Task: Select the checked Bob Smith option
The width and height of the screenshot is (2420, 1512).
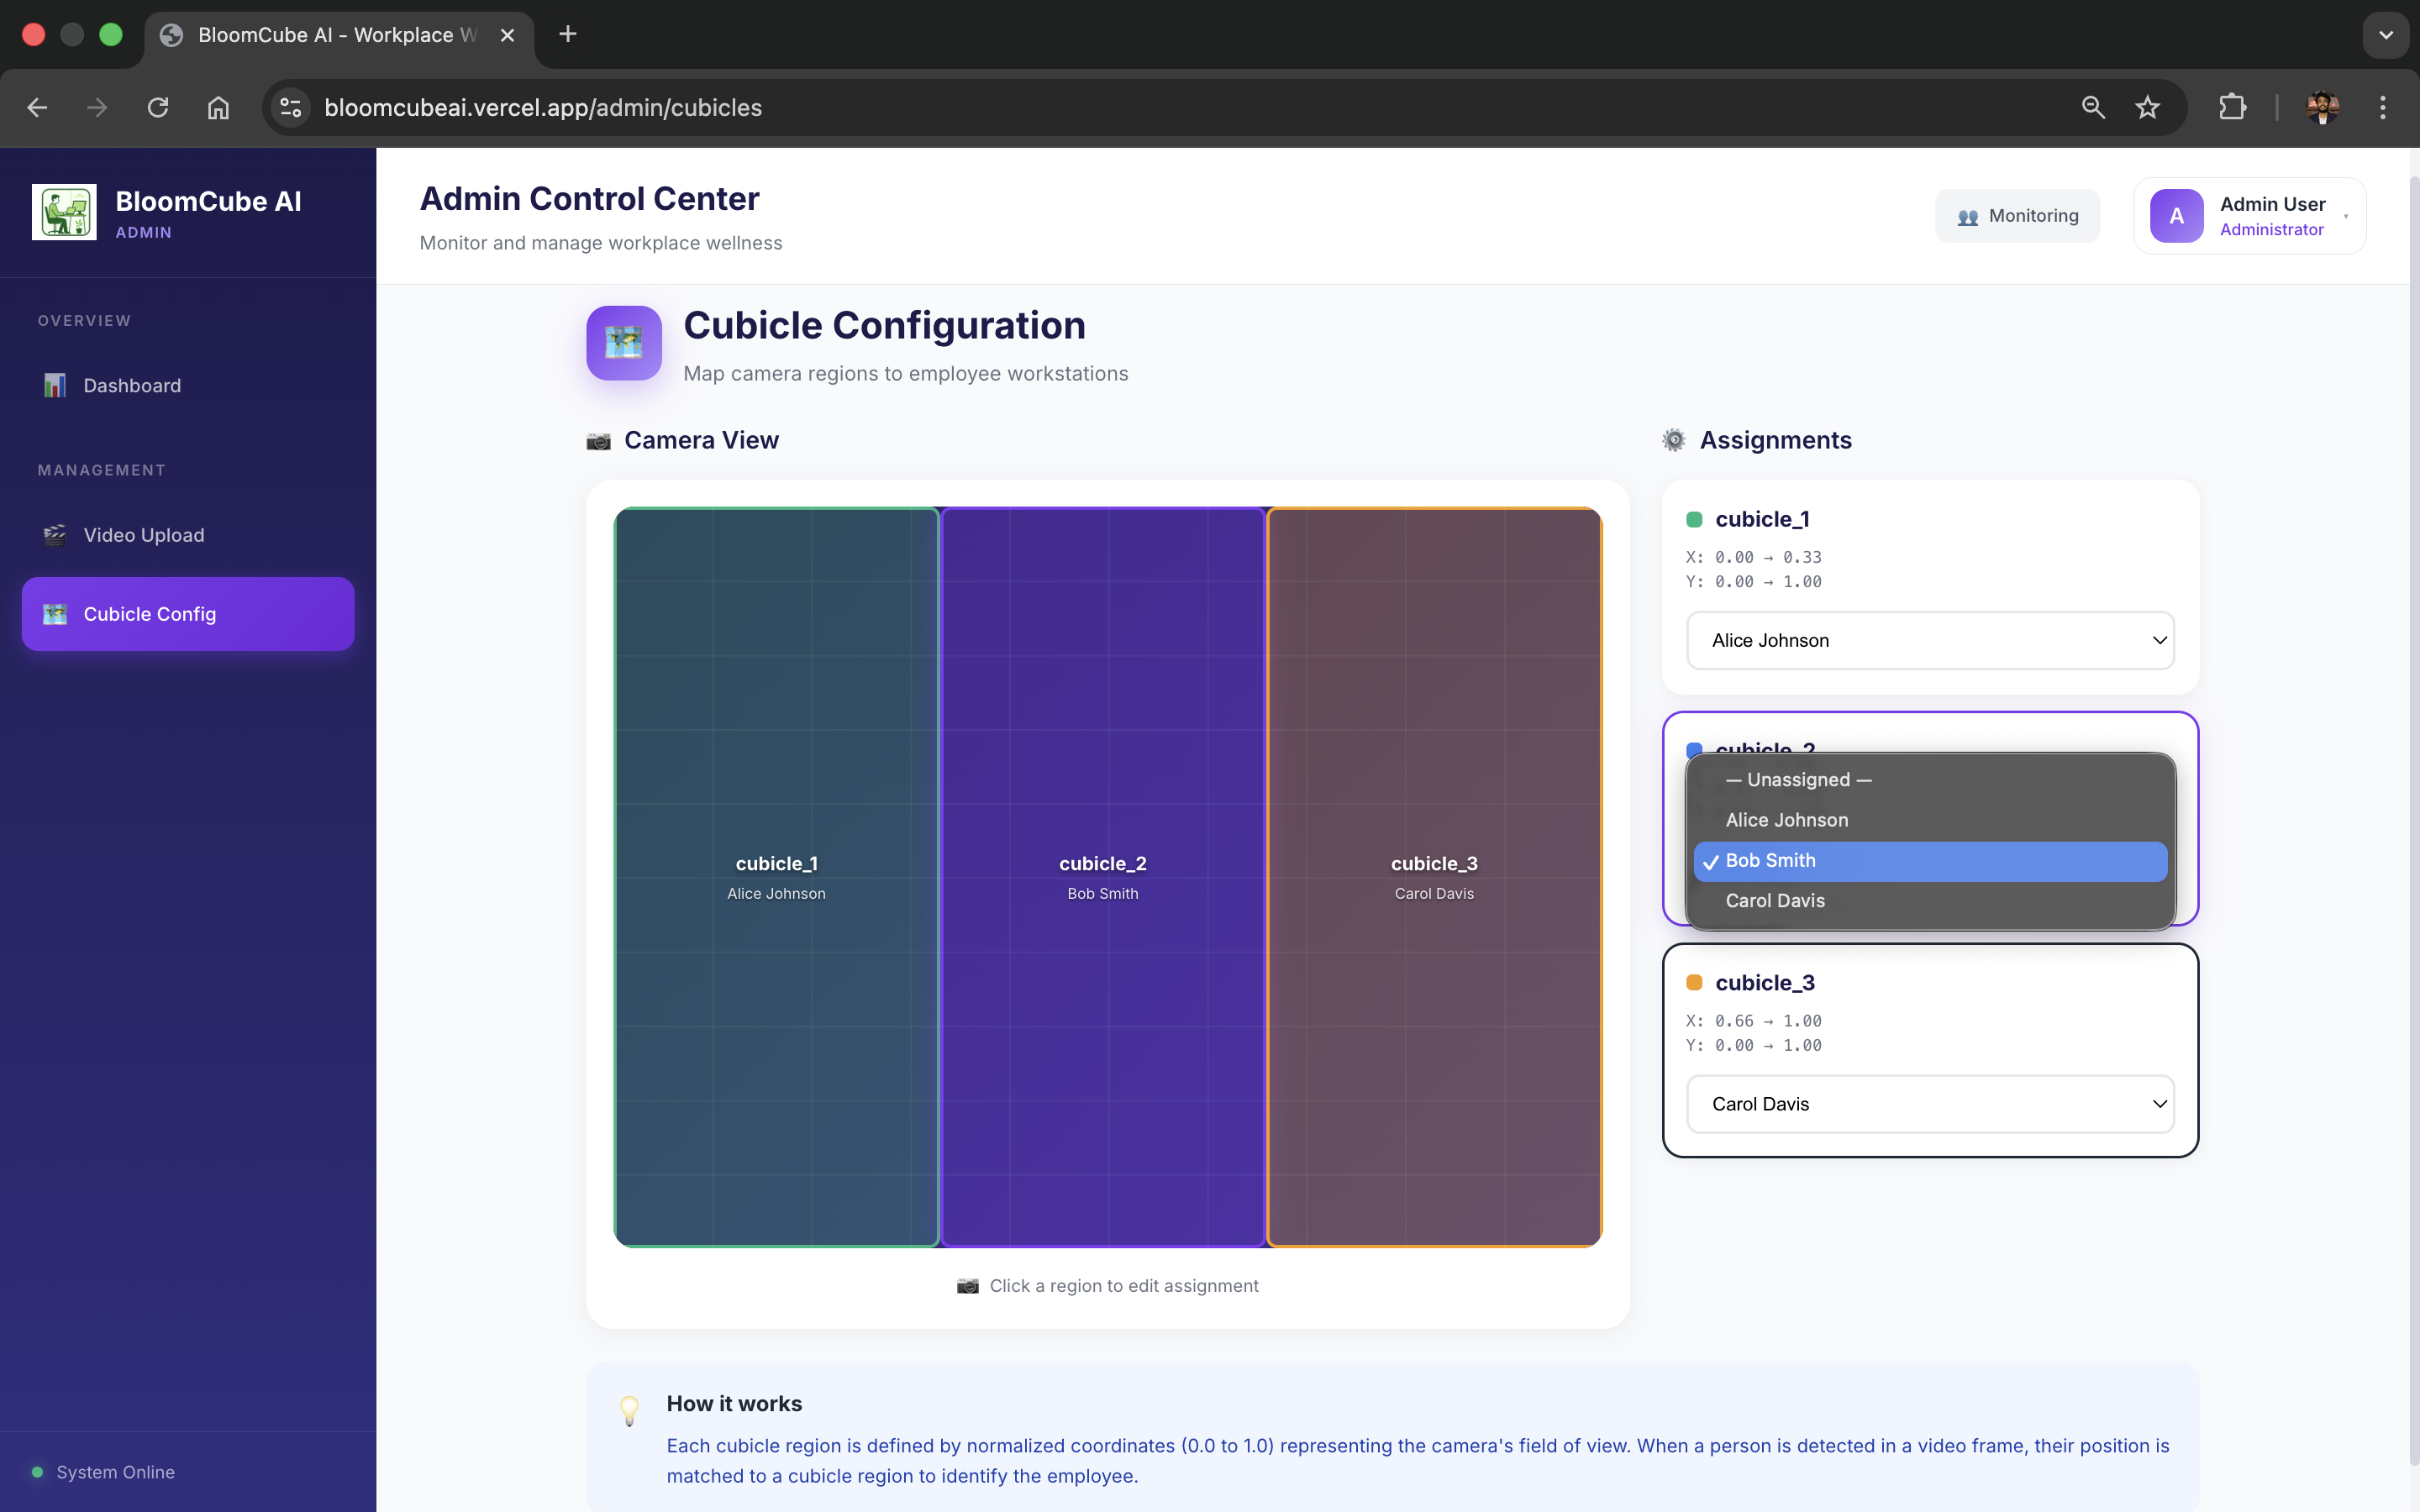Action: point(1929,861)
